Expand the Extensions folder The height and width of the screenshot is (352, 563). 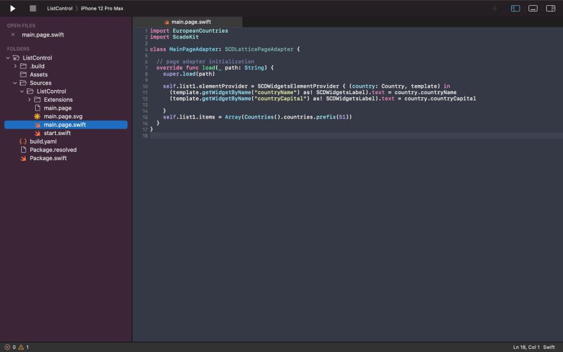pyautogui.click(x=29, y=99)
